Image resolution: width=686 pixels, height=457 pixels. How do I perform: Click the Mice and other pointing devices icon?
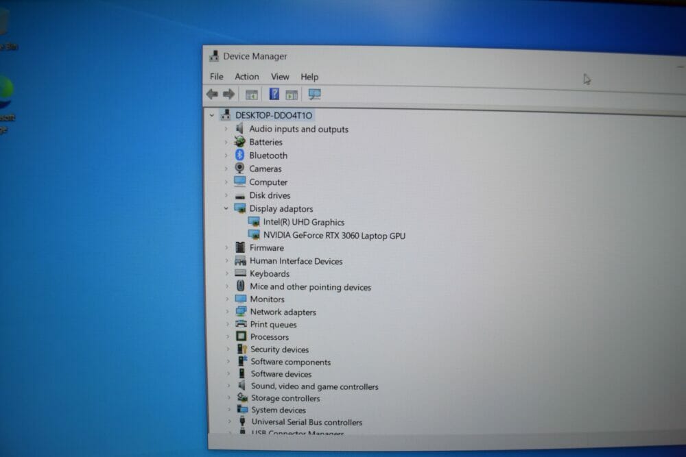pyautogui.click(x=240, y=286)
